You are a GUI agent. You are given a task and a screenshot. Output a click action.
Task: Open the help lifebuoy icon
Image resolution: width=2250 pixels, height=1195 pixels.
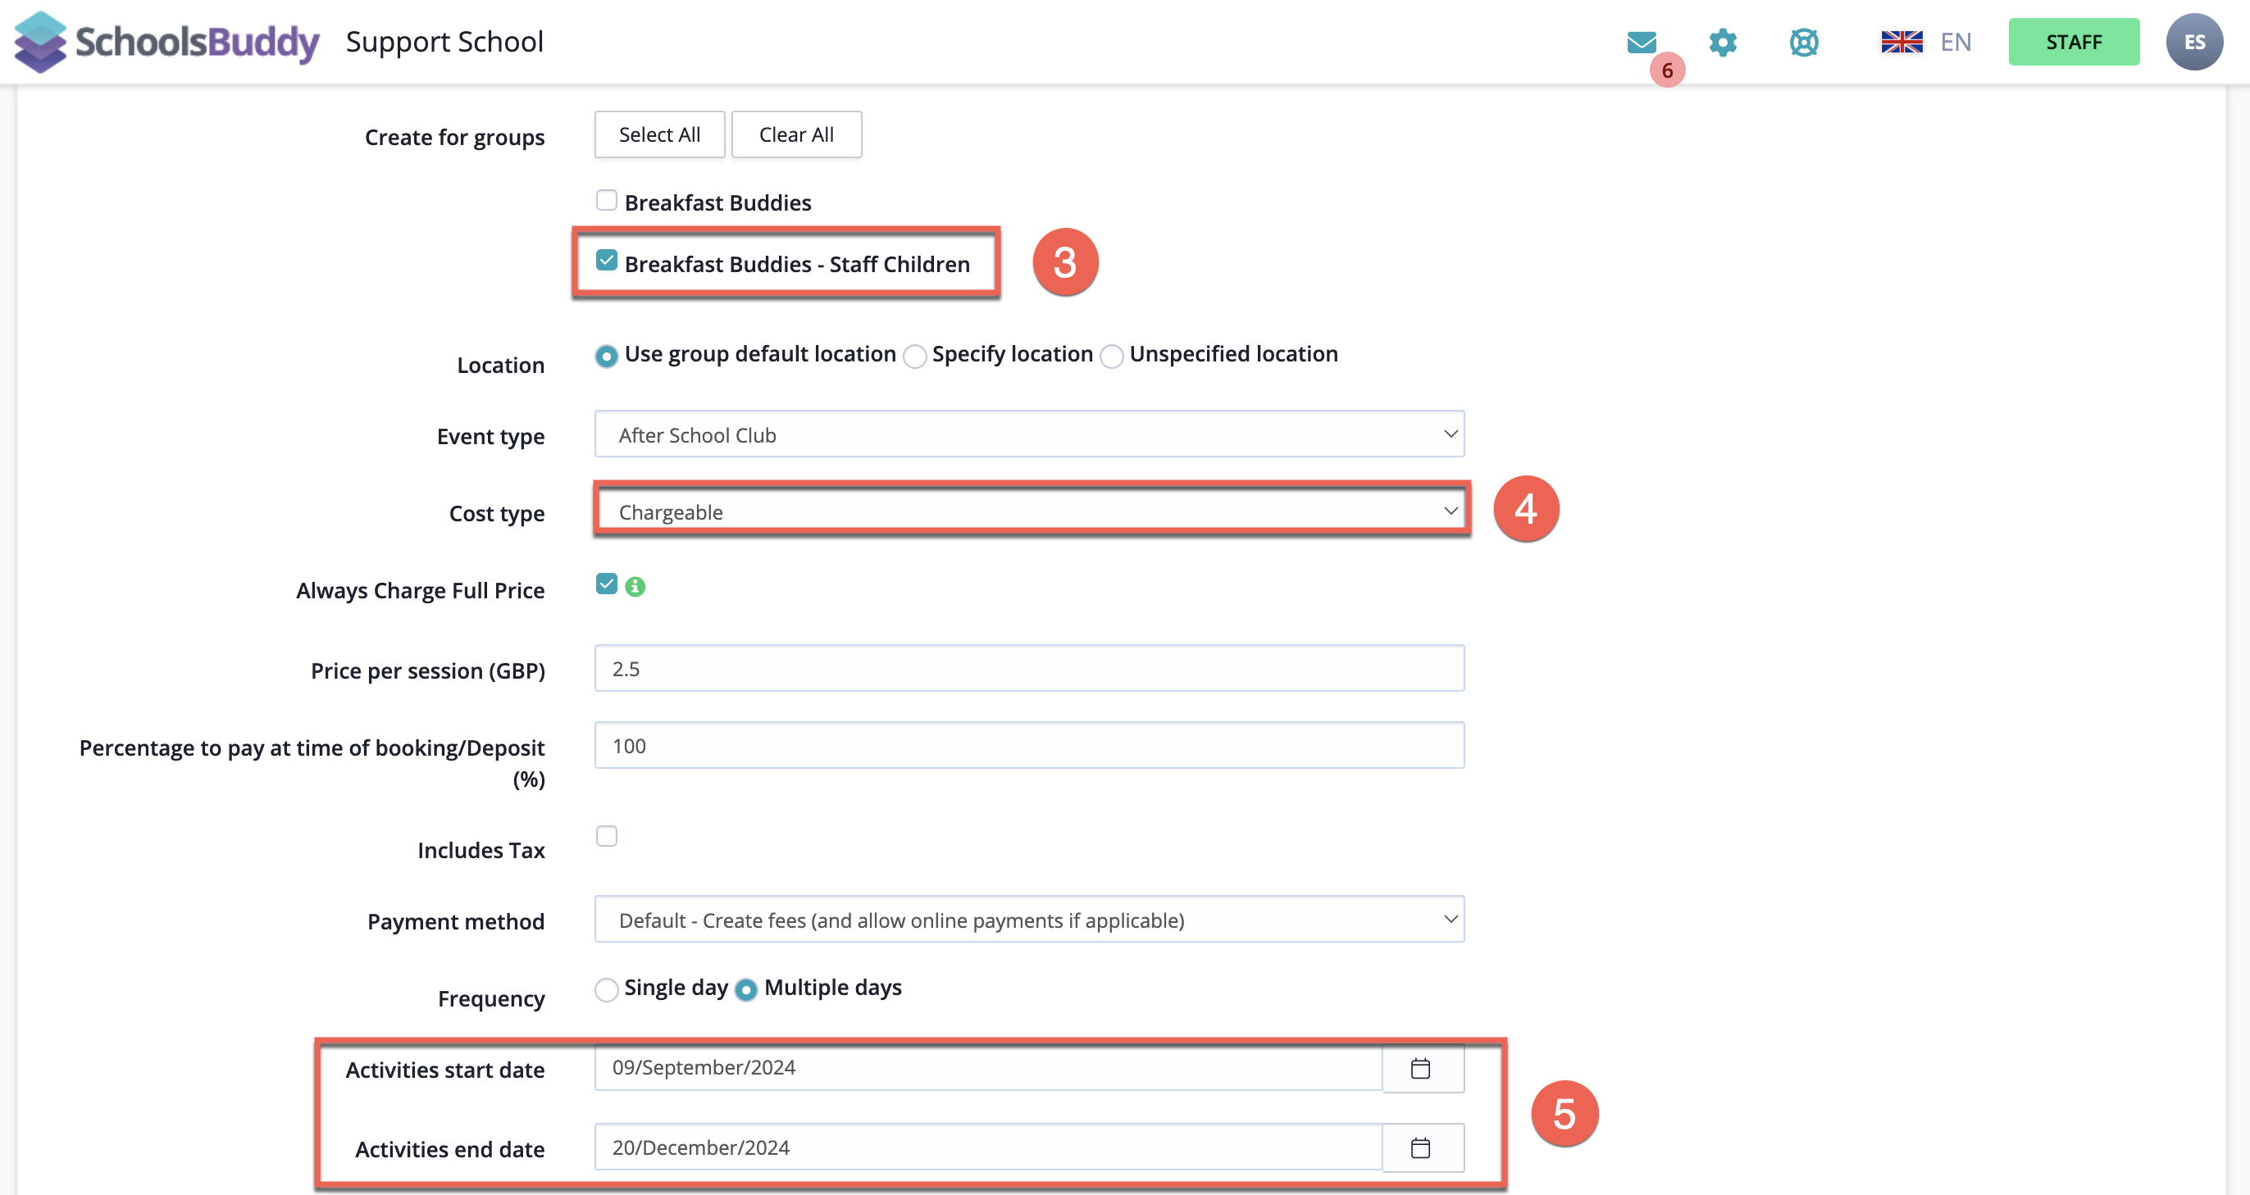tap(1804, 42)
